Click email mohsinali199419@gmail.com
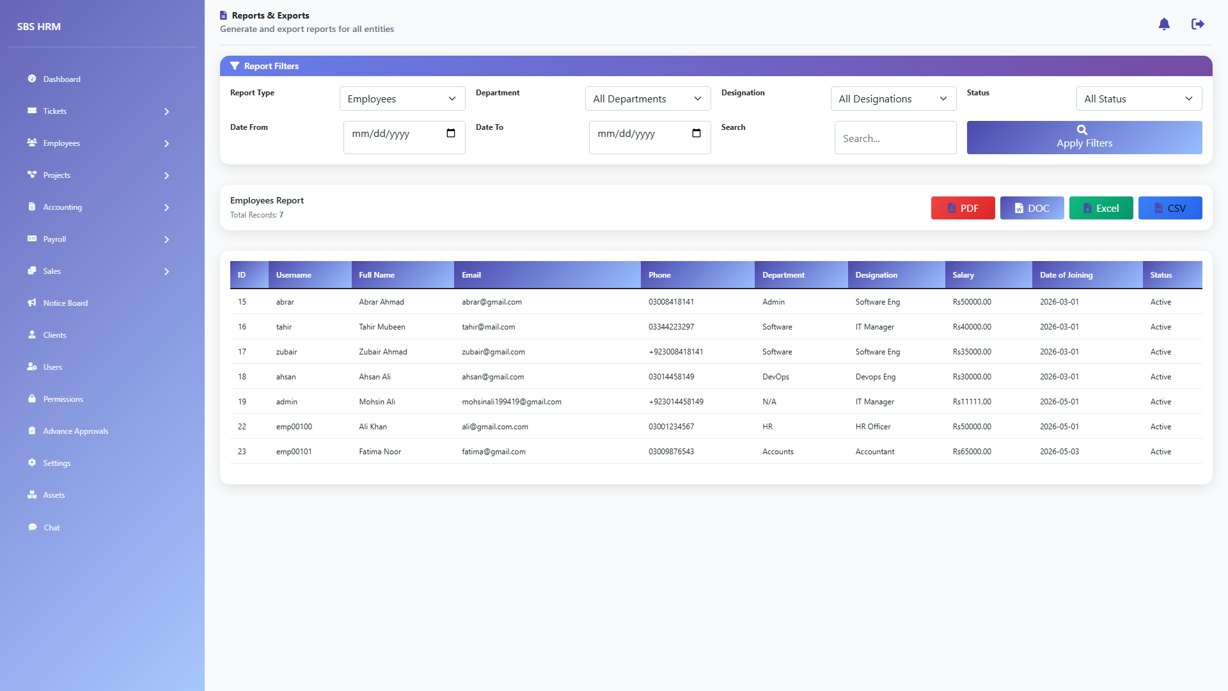The height and width of the screenshot is (691, 1228). click(512, 402)
